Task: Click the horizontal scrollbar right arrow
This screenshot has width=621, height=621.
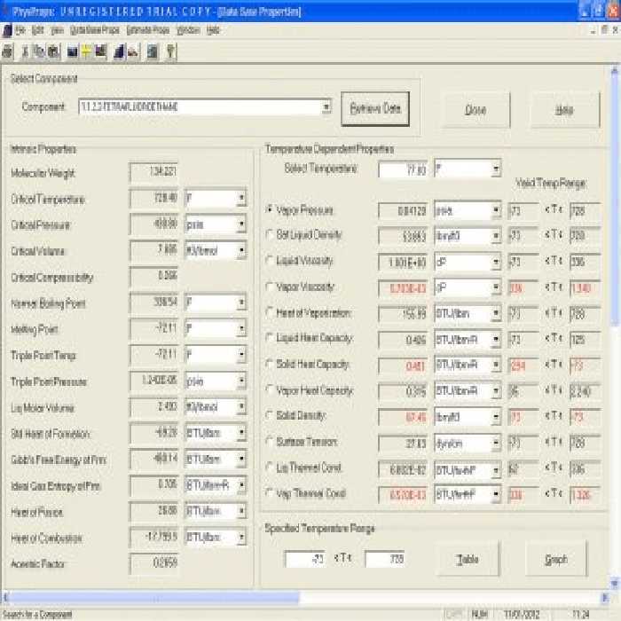Action: (x=605, y=597)
